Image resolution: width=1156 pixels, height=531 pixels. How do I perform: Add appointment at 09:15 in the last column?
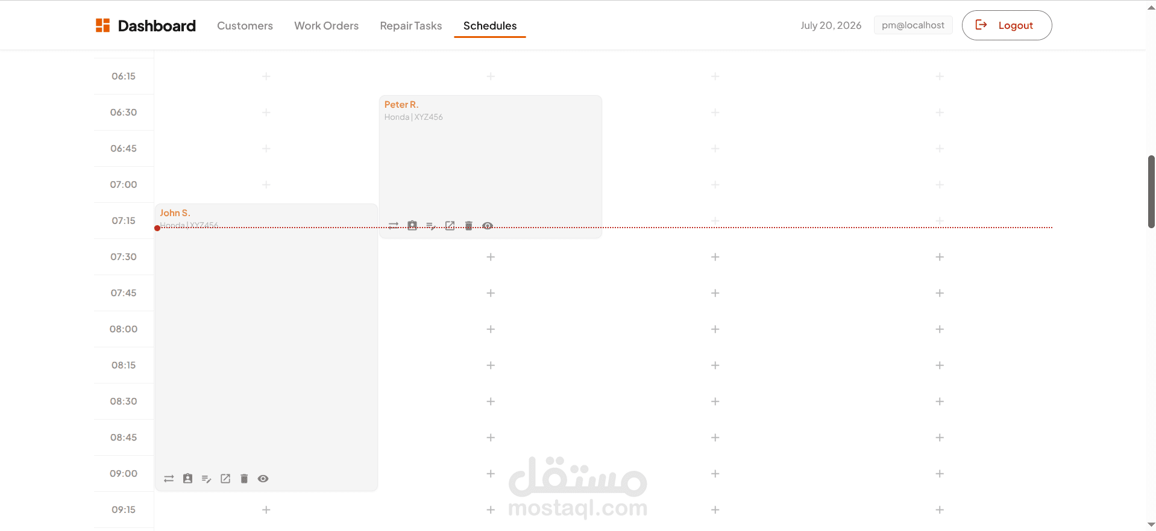point(940,510)
